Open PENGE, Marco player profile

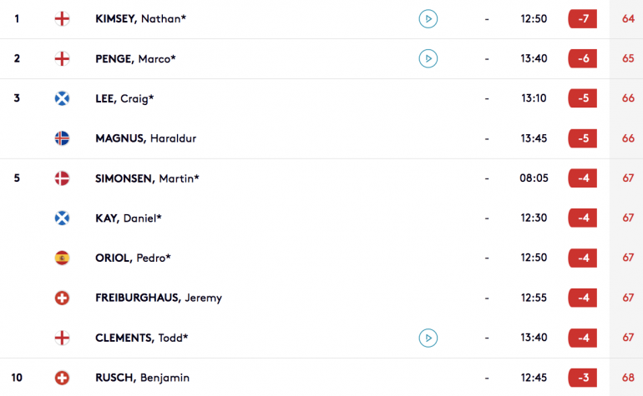tap(135, 58)
